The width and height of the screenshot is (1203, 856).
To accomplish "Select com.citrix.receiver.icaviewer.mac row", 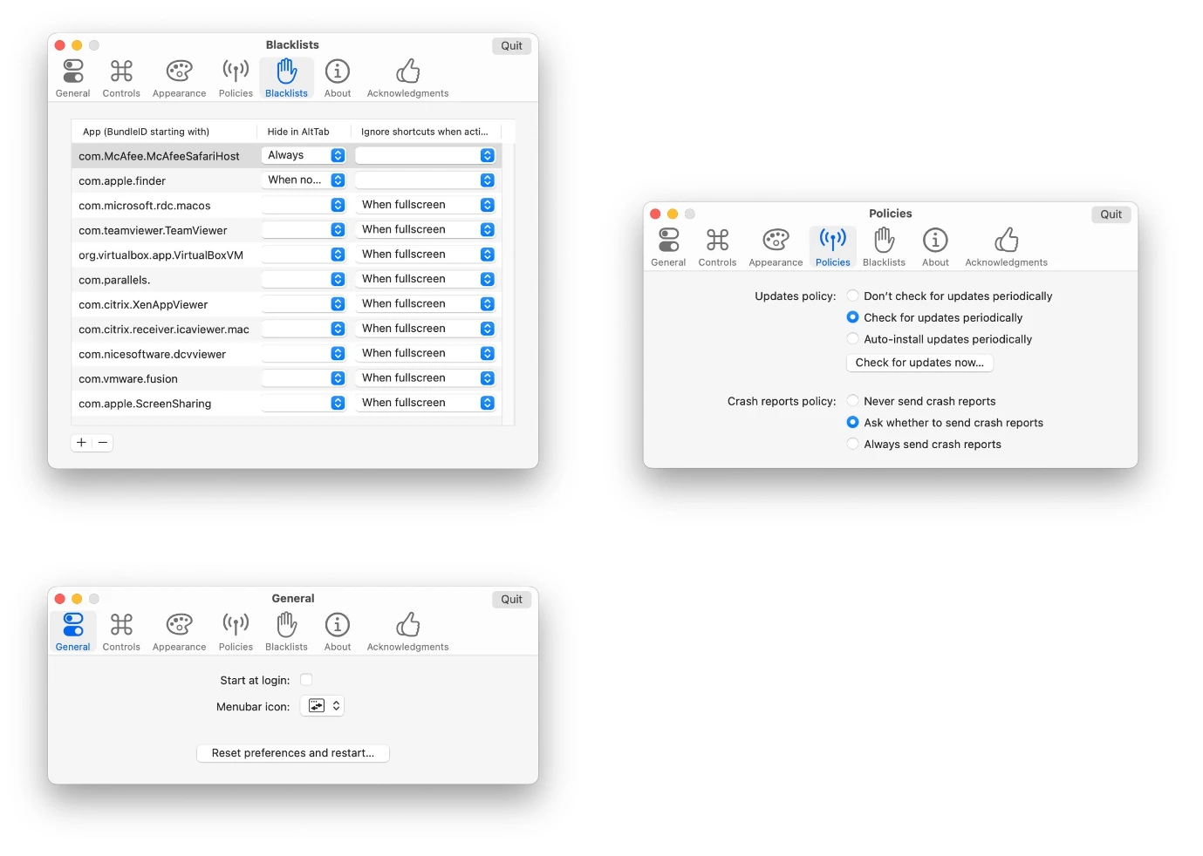I will [x=286, y=329].
